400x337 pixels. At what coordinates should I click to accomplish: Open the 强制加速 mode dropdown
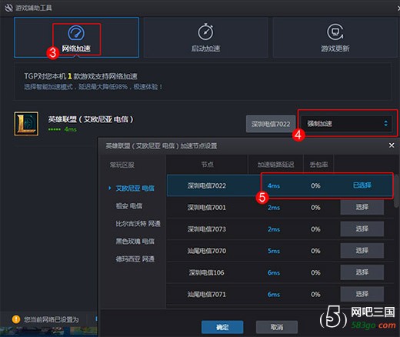click(x=347, y=123)
